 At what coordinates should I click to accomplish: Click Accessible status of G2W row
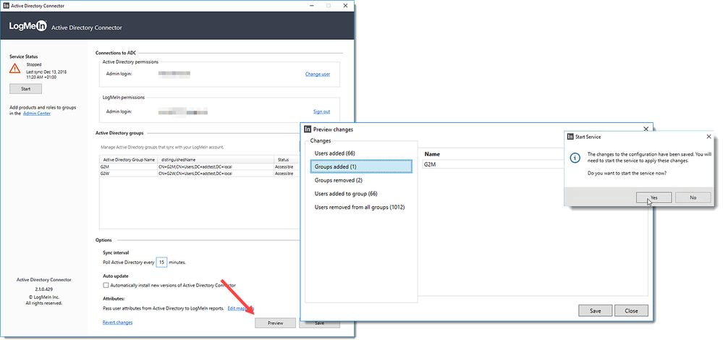[x=284, y=173]
